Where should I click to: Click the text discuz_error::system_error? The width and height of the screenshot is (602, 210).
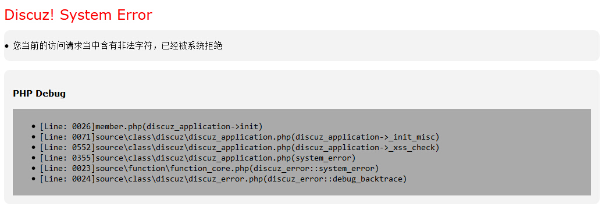[x=315, y=168]
